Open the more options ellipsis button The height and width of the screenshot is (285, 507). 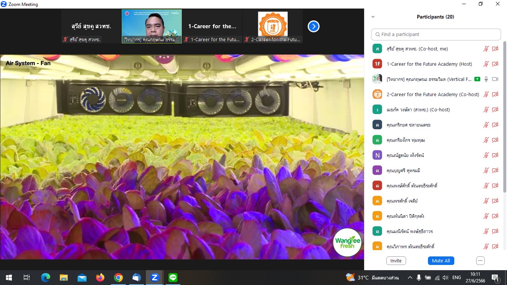pyautogui.click(x=480, y=261)
